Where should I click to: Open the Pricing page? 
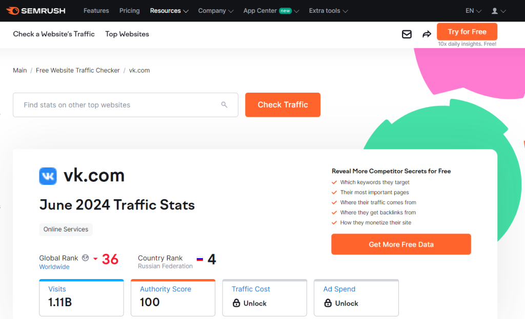(x=129, y=11)
